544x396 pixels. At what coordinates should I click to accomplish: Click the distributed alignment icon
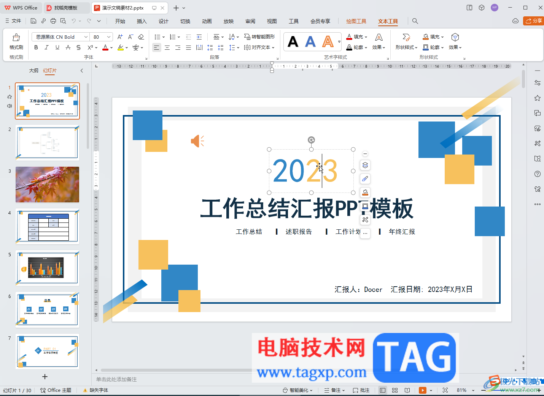(199, 47)
